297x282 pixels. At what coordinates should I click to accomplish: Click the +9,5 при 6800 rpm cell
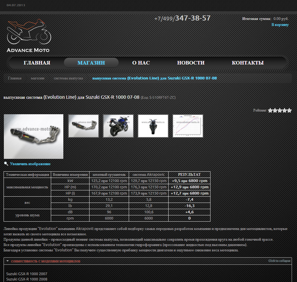(189, 181)
